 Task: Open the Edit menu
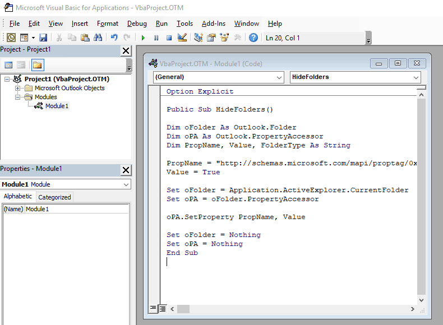click(x=34, y=24)
